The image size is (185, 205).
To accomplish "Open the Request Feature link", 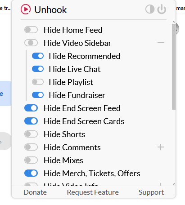I will [93, 192].
